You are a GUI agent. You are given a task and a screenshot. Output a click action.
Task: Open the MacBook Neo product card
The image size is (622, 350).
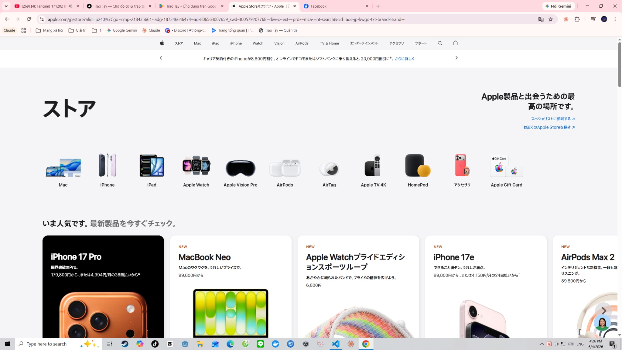(x=231, y=287)
